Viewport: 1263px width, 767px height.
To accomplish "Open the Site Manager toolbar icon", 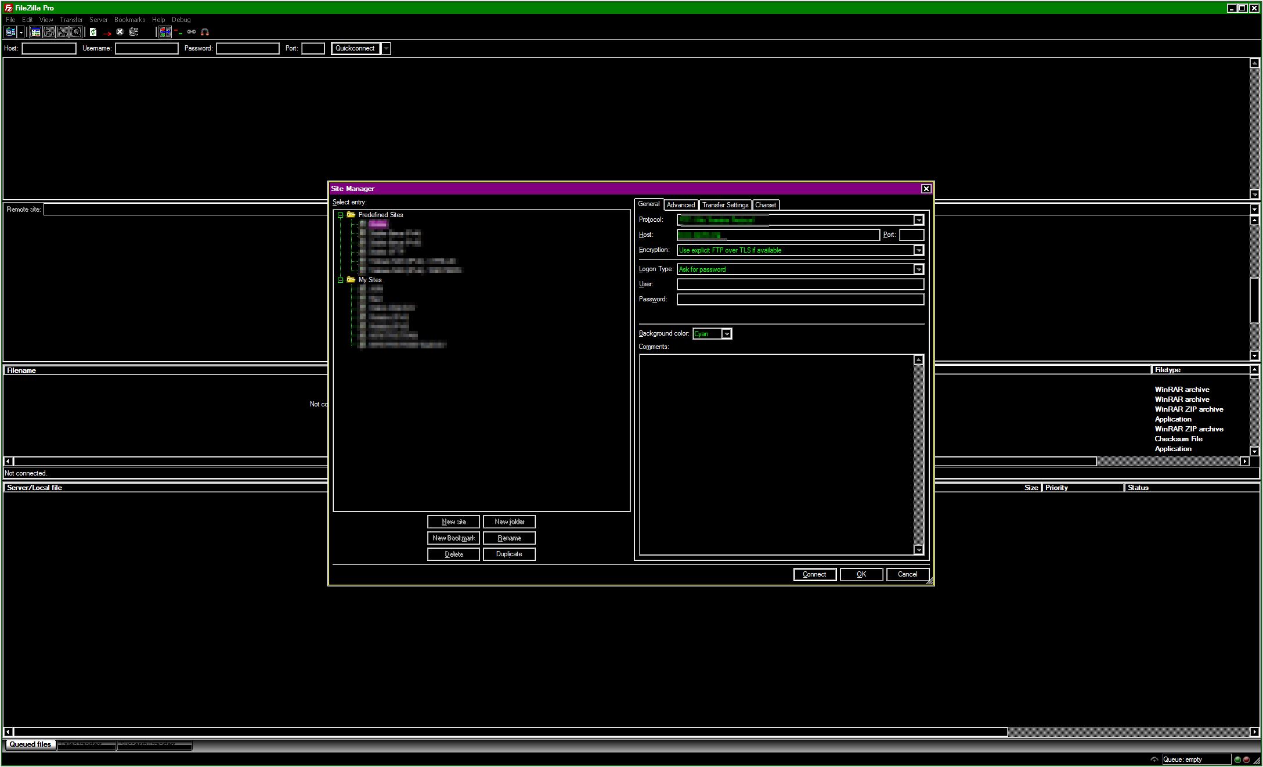I will [x=10, y=32].
